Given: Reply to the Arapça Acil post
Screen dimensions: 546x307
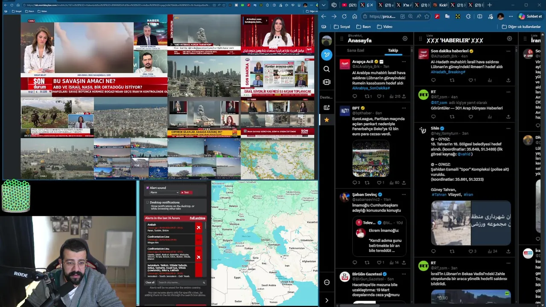Looking at the screenshot, I should [x=354, y=96].
